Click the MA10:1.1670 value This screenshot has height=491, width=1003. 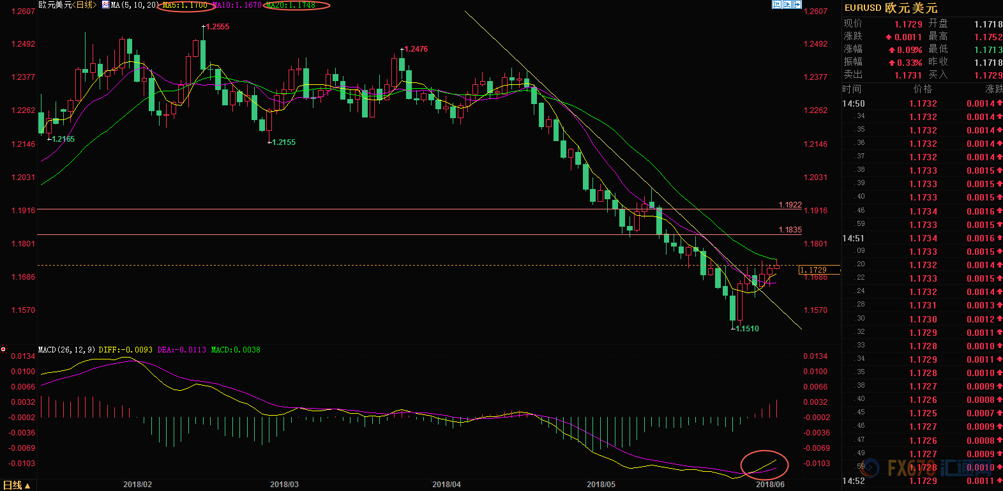(237, 5)
